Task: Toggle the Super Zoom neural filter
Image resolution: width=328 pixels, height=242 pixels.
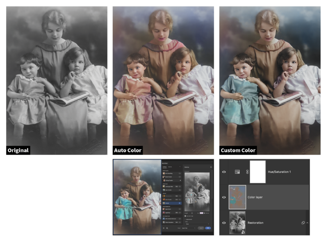Action: pos(180,209)
